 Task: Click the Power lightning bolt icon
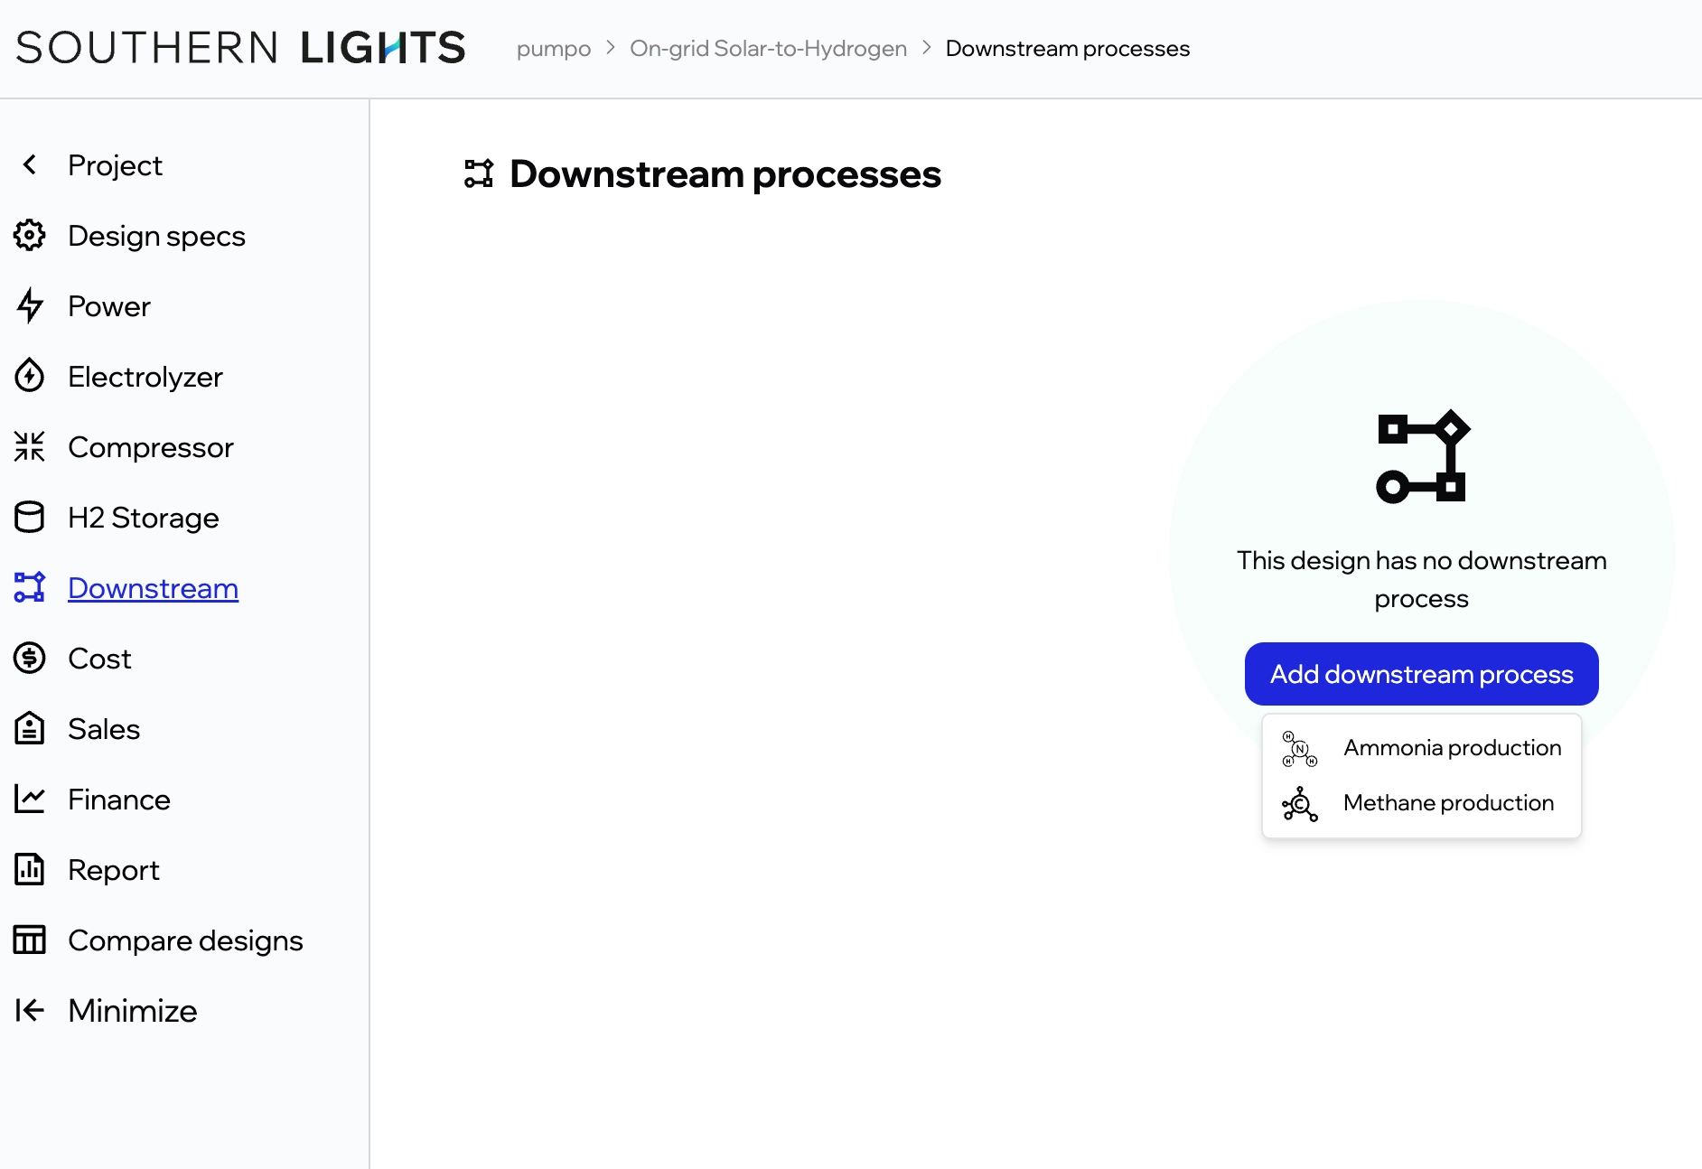tap(29, 306)
